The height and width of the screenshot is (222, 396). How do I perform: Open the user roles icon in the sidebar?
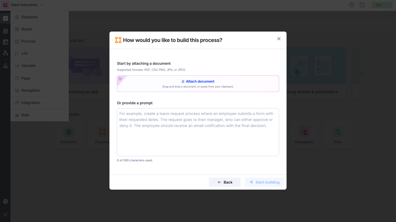click(5, 66)
